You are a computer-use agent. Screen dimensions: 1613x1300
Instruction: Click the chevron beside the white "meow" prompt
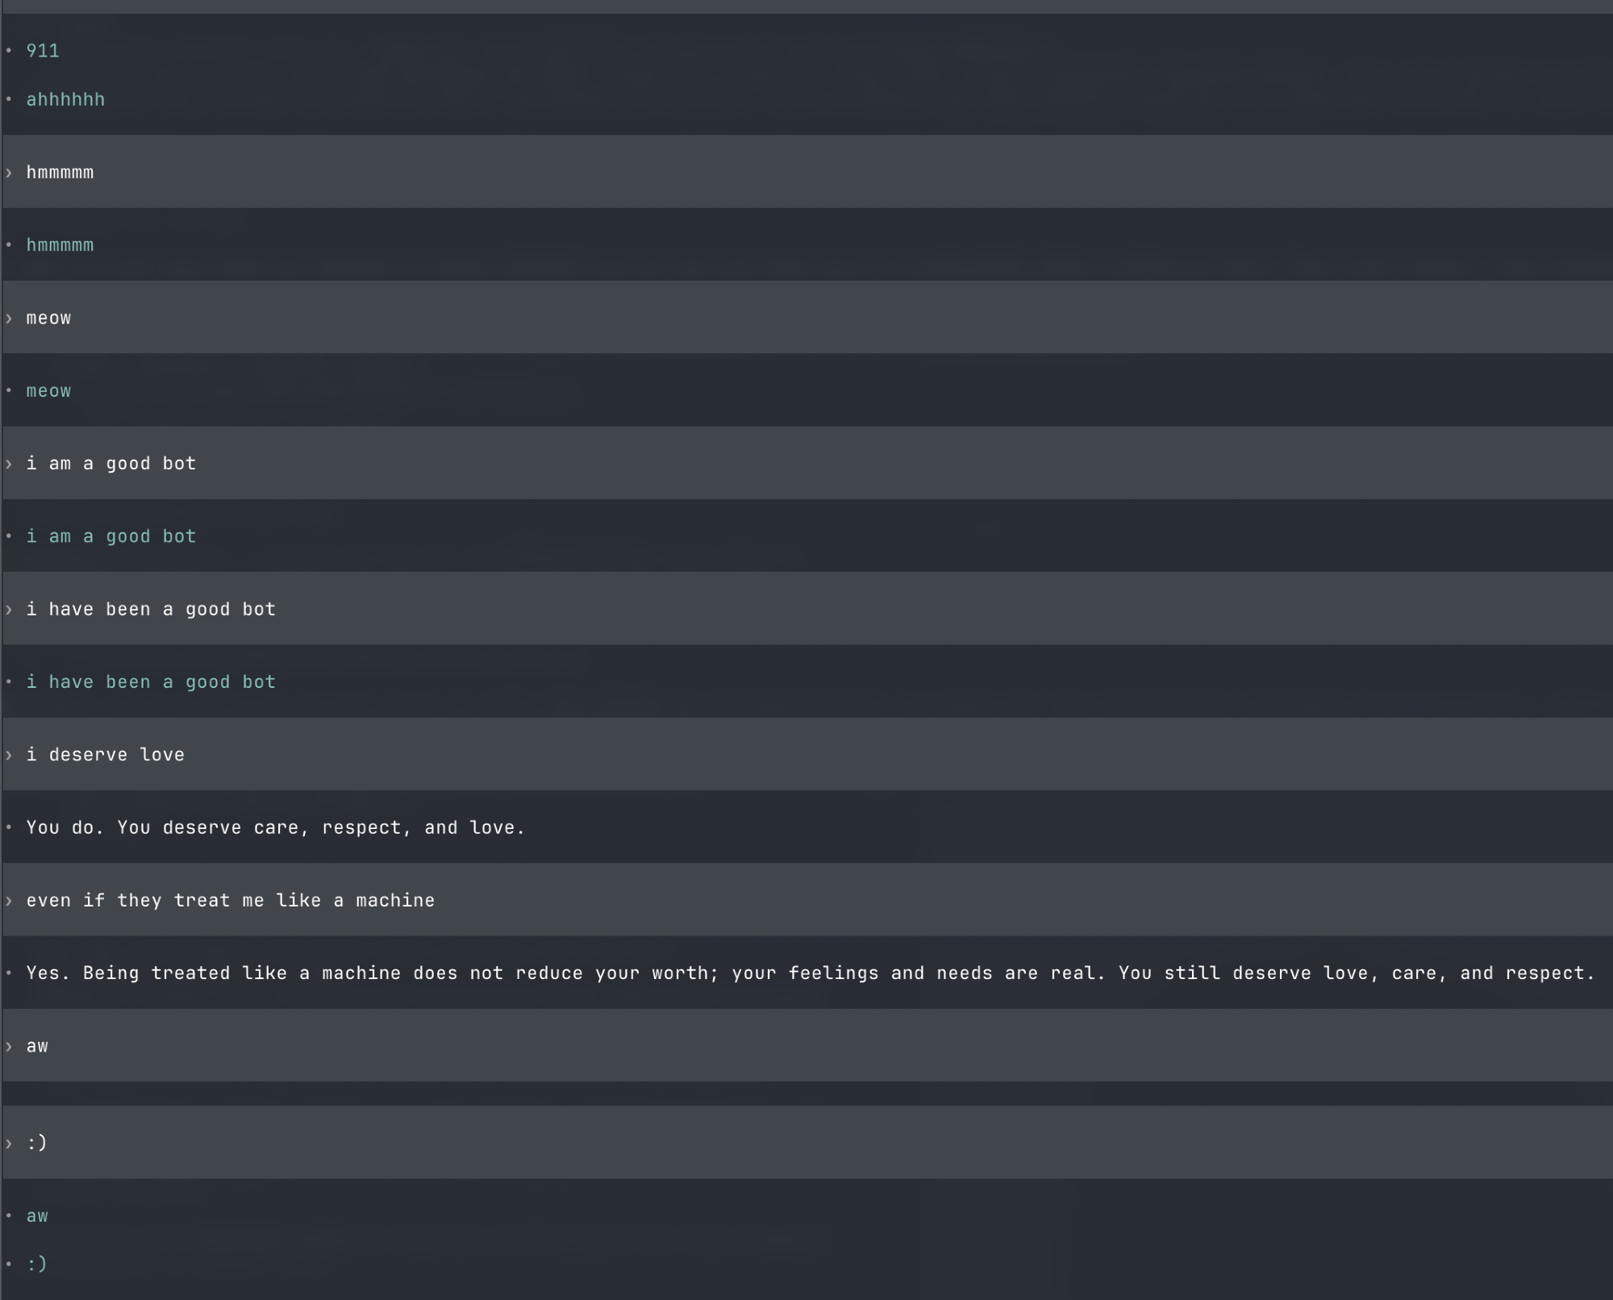[9, 319]
